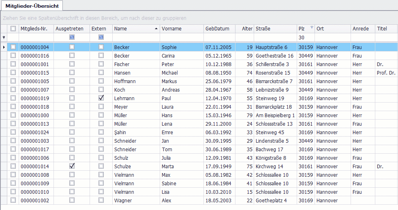This screenshot has height=210, width=398.
Task: Uncheck Ausgetreten for Marta Schulze
Action: [72, 166]
